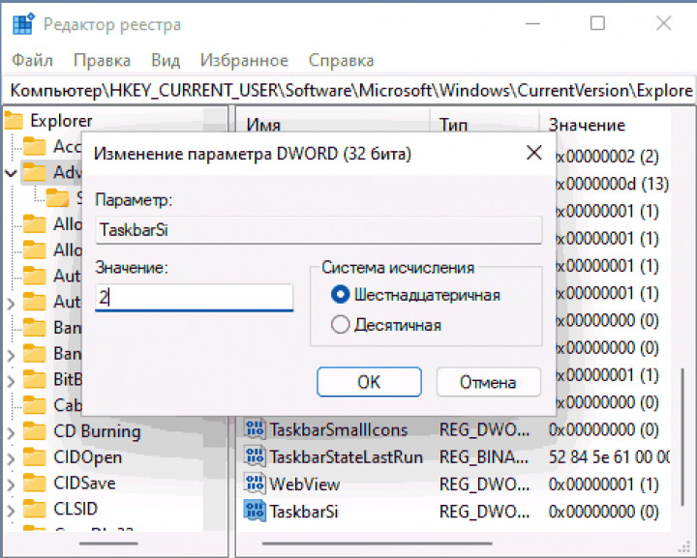
Task: Expand the CD Burning key
Action: [x=11, y=433]
